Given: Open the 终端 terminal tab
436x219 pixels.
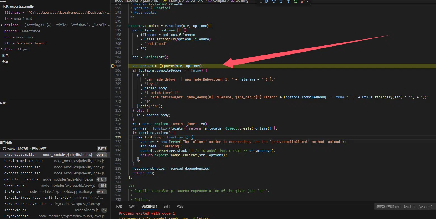Looking at the screenshot, I should tap(180, 206).
